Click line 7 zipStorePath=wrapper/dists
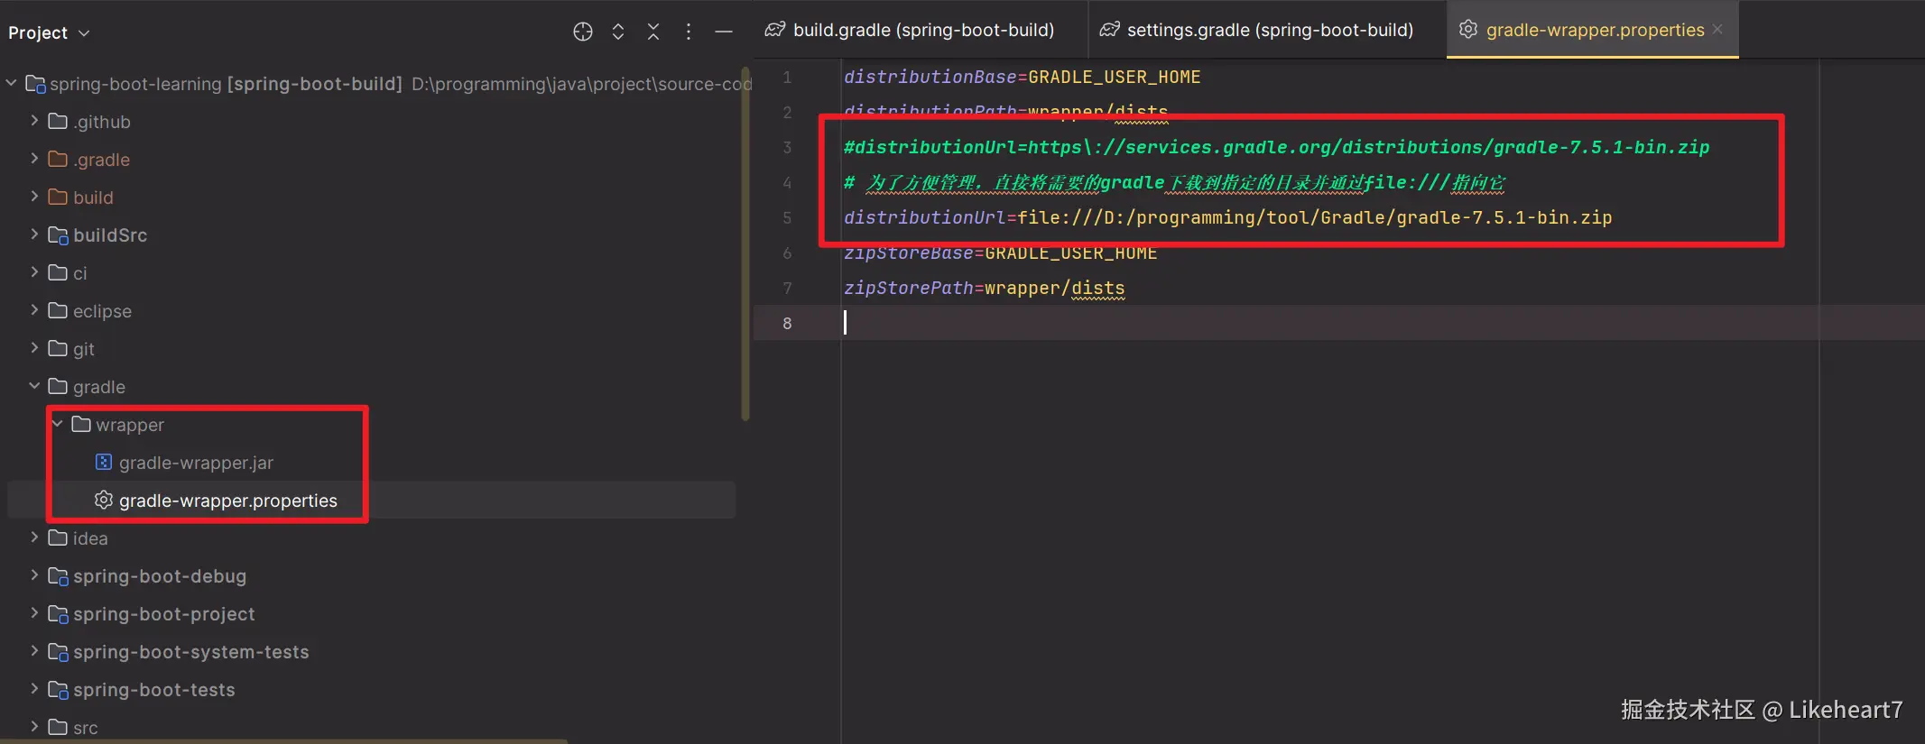 [x=984, y=288]
